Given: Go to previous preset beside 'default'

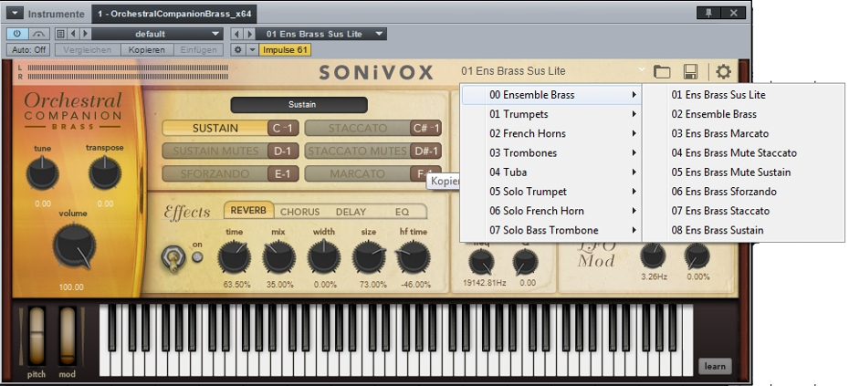Looking at the screenshot, I should (x=73, y=34).
